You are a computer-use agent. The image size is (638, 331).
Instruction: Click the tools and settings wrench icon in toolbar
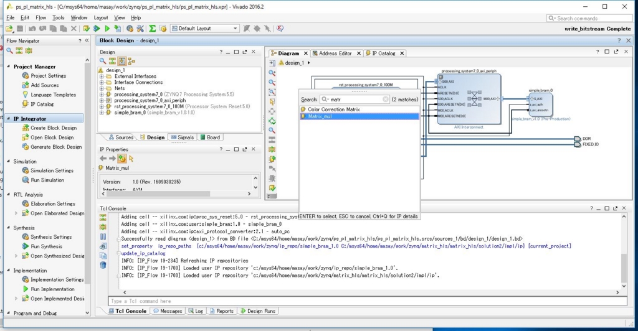coord(140,29)
